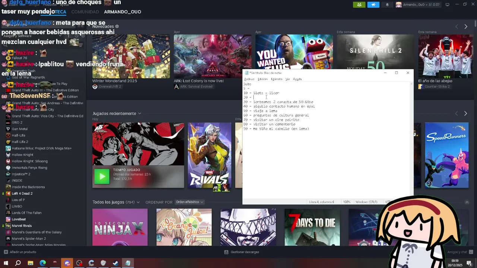This screenshot has width=477, height=268.
Task: Open Orden alfabético sort dropdown
Action: (x=189, y=202)
